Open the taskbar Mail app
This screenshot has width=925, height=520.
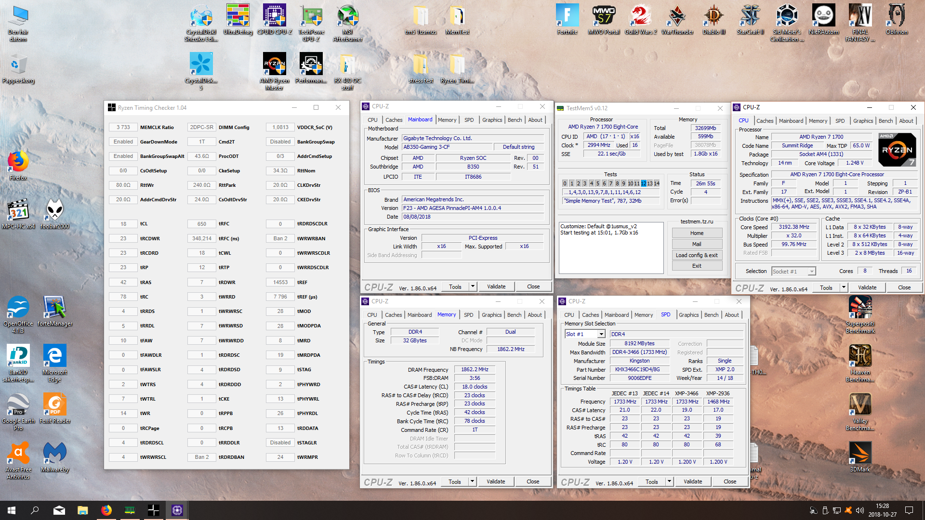click(x=59, y=510)
